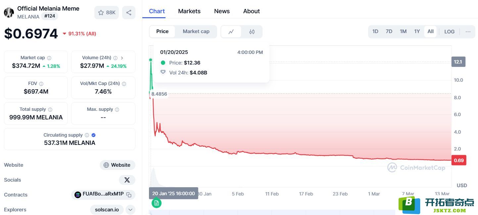Click the Solana contract chain icon
Screen dimensions: 478x215
(x=78, y=194)
